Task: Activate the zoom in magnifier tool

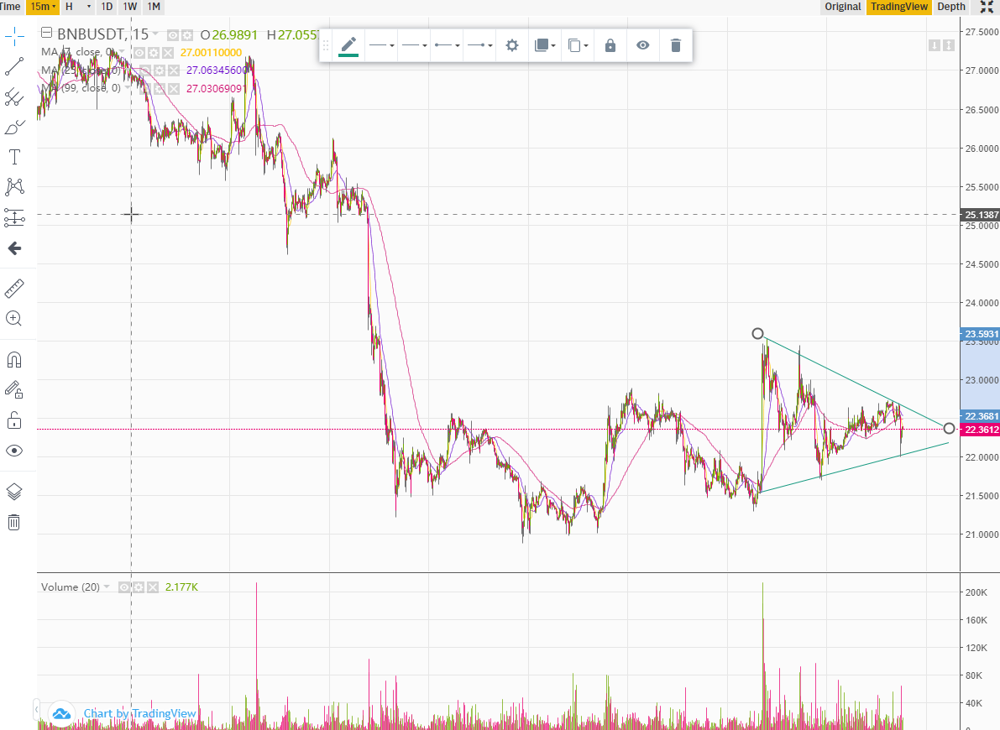Action: tap(14, 319)
